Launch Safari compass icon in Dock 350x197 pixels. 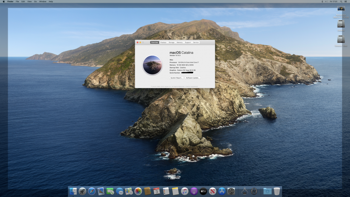[91, 191]
